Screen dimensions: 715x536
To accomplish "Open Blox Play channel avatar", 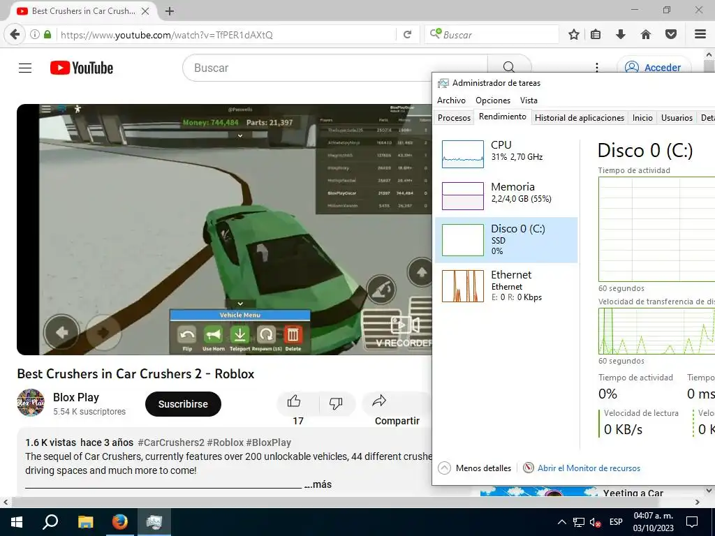I will coord(31,403).
